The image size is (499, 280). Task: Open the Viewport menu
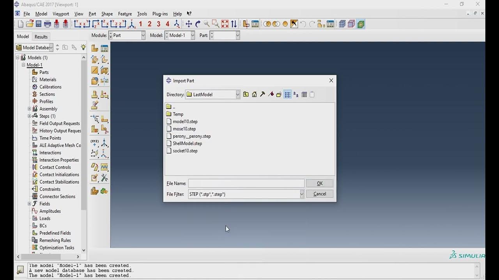pyautogui.click(x=61, y=14)
